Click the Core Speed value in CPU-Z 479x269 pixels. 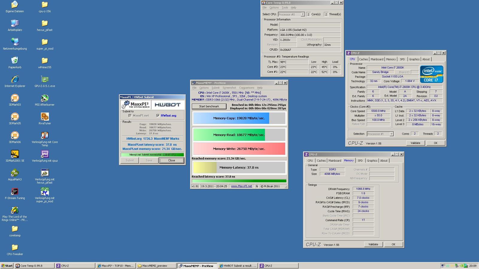coord(378,111)
